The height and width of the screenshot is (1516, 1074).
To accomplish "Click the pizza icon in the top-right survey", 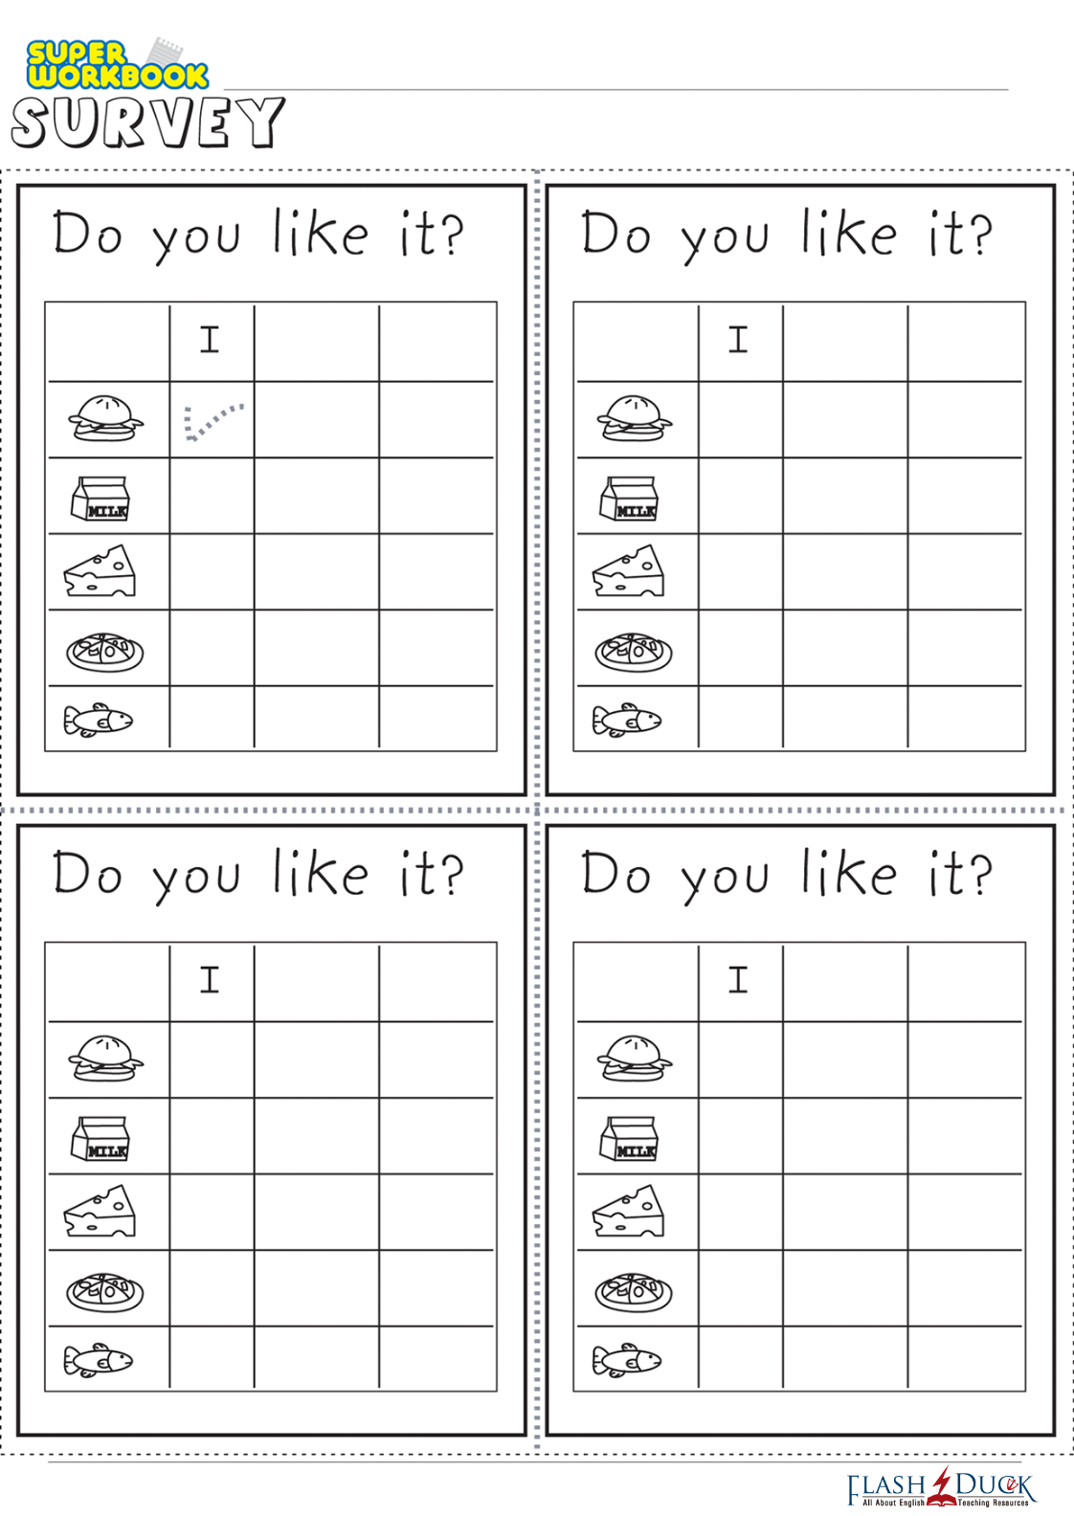I will pos(633,652).
